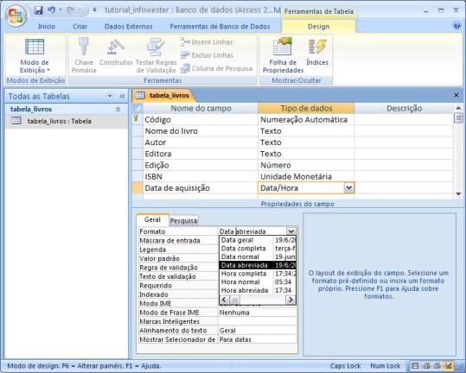Click the Para datas property value
Image resolution: width=466 pixels, height=373 pixels.
point(258,339)
